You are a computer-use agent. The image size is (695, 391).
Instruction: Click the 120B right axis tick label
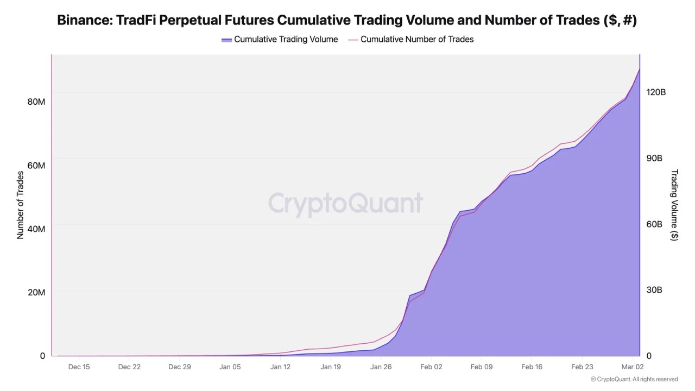(x=655, y=92)
